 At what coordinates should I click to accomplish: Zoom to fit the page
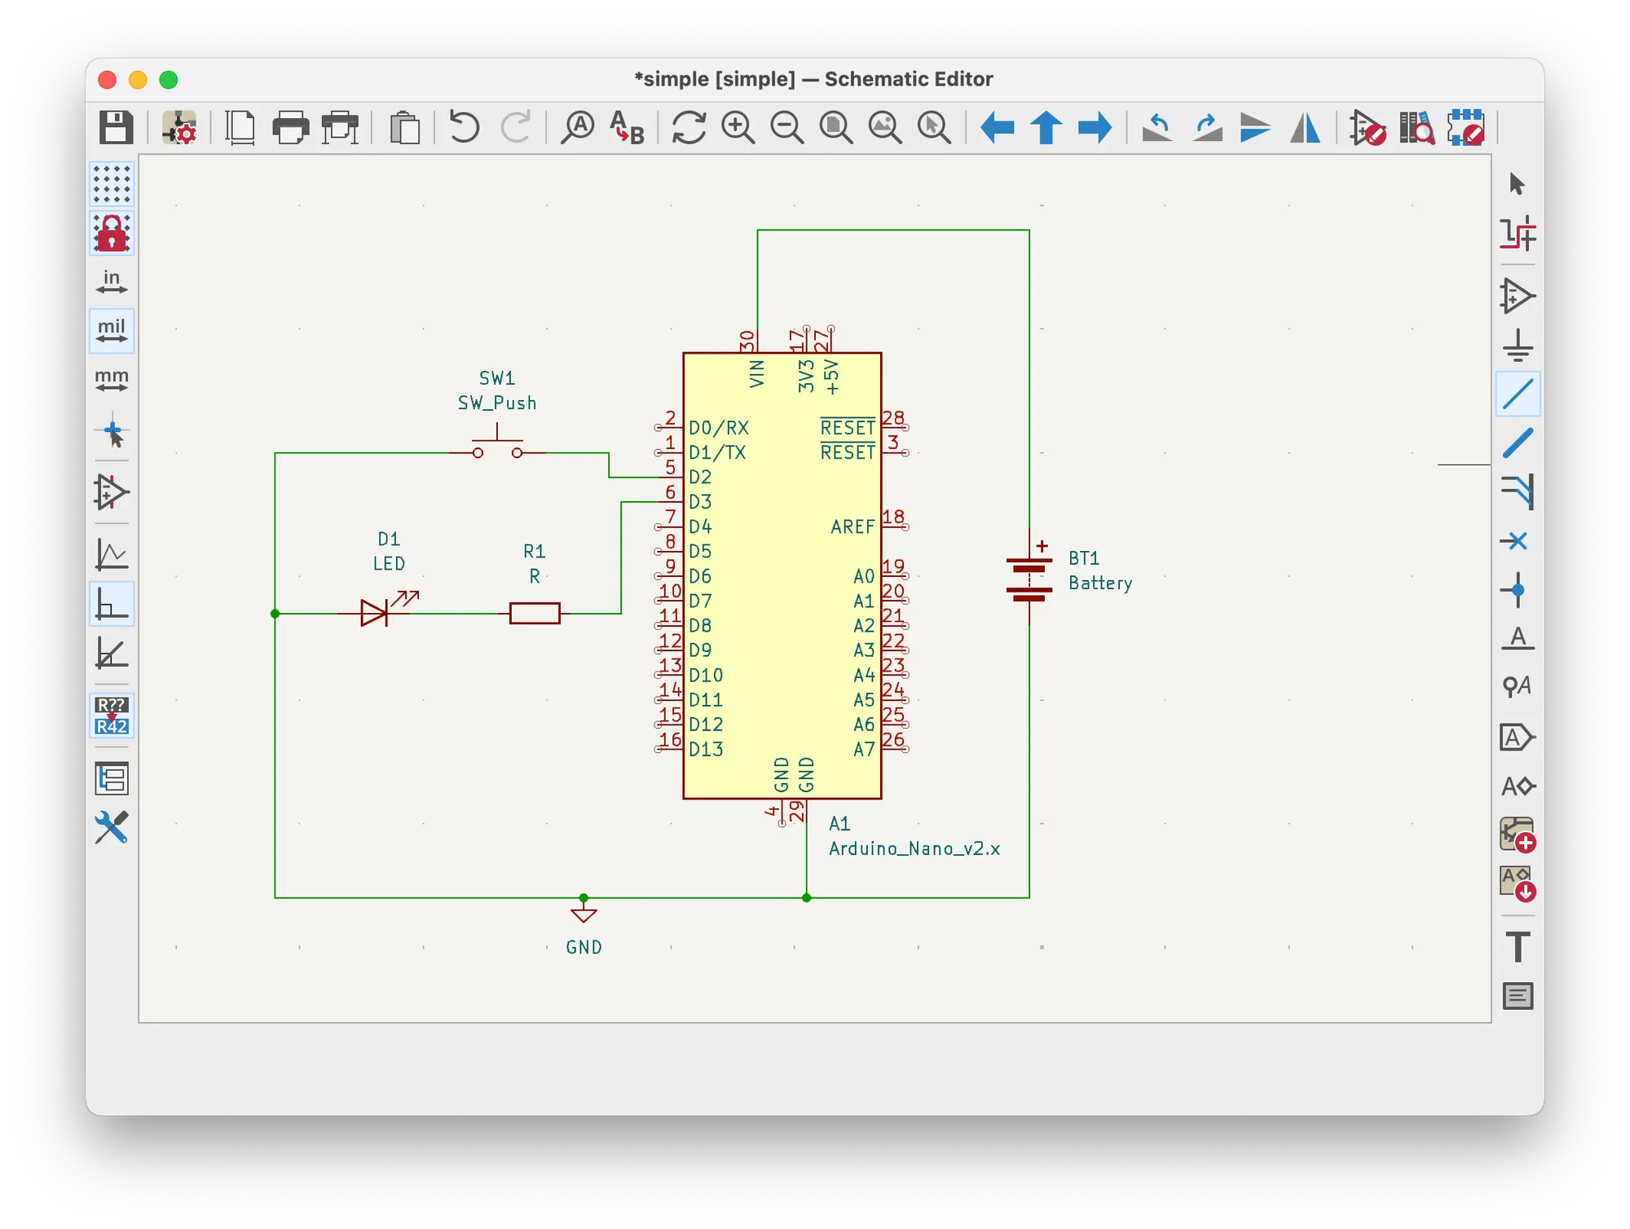pyautogui.click(x=836, y=128)
